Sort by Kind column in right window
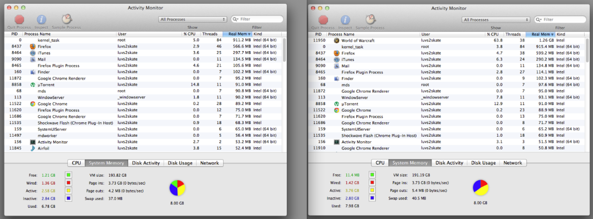 click(570, 34)
